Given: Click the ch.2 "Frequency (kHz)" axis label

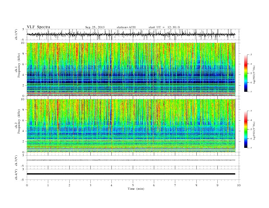Looking at the screenshot, I should pos(19,121).
